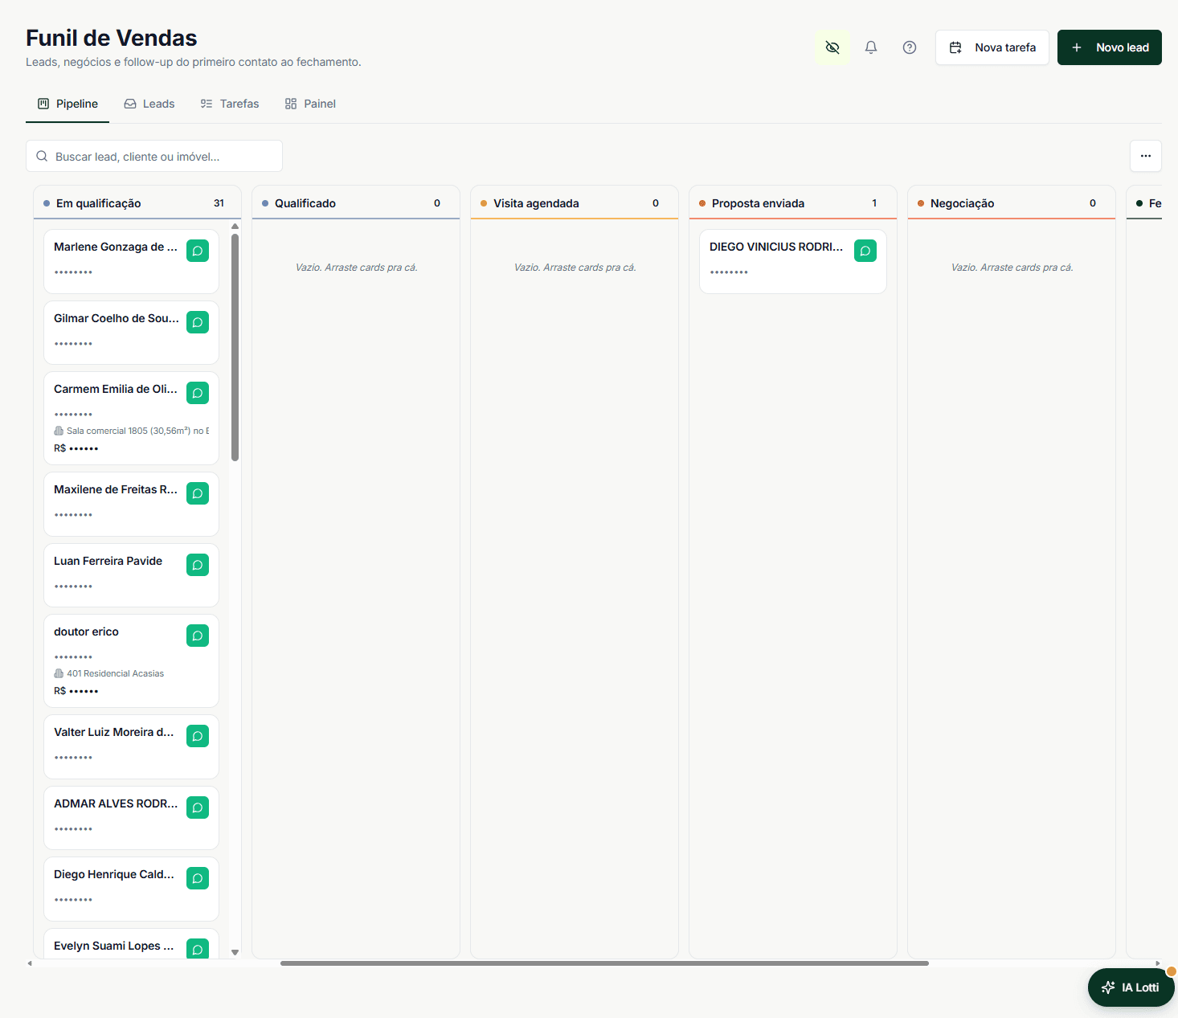Open the IA Lotti assistant
The height and width of the screenshot is (1018, 1178).
pos(1131,987)
